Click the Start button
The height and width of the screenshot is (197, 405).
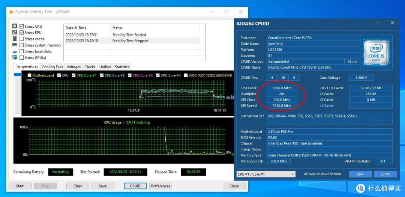20,186
